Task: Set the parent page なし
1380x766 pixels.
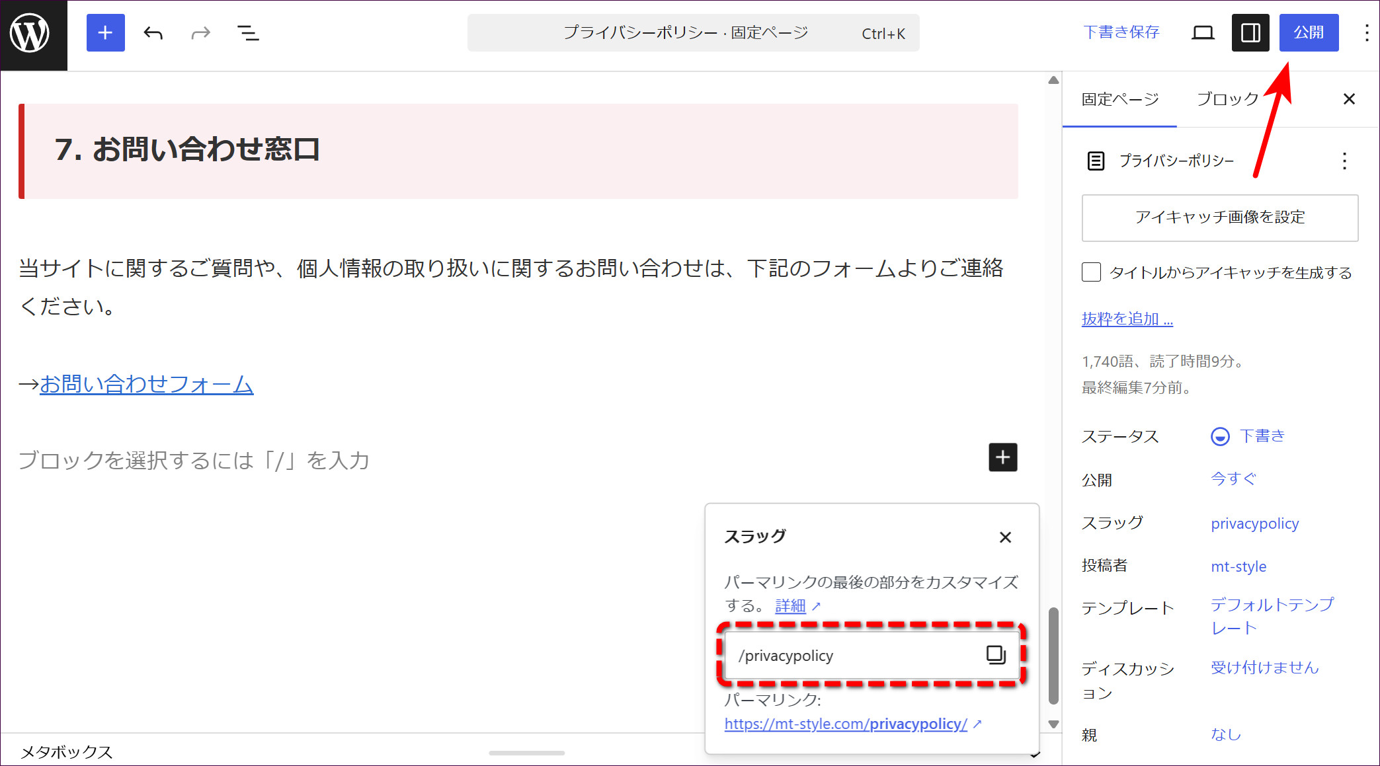Action: click(1226, 735)
